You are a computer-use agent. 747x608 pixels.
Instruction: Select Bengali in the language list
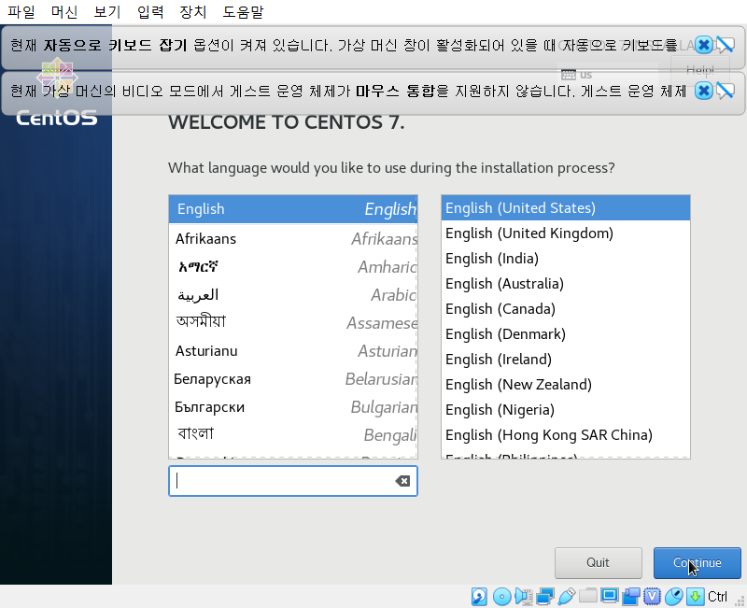click(x=293, y=434)
